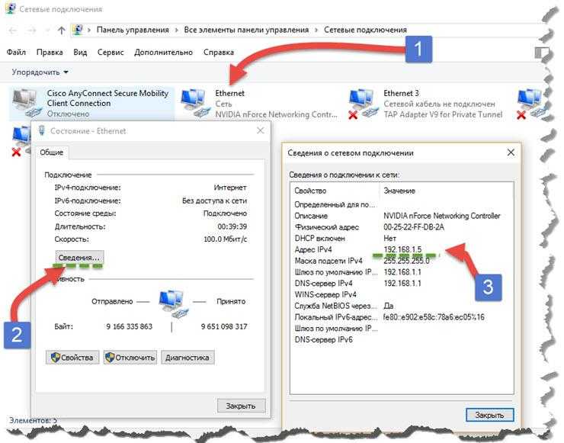
Task: Click Закрыть in Ethernet status dialog
Action: click(241, 406)
